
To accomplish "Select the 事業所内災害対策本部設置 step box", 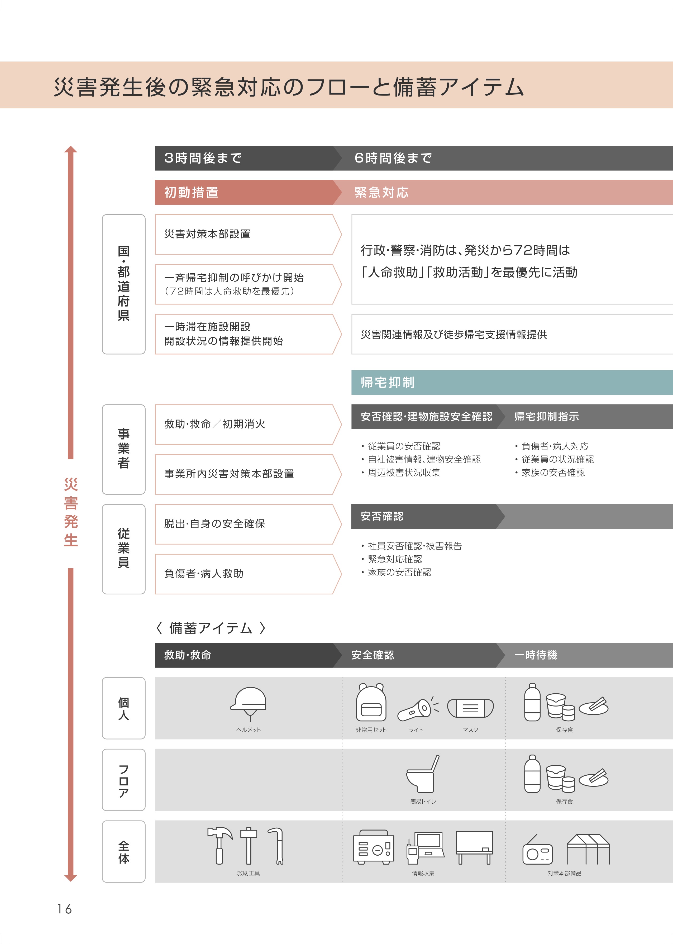I will (x=248, y=474).
